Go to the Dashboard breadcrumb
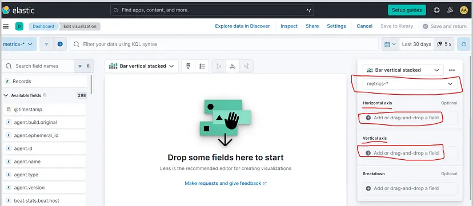 point(43,26)
